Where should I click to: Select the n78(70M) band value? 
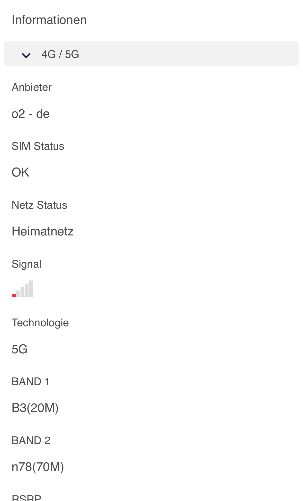38,467
